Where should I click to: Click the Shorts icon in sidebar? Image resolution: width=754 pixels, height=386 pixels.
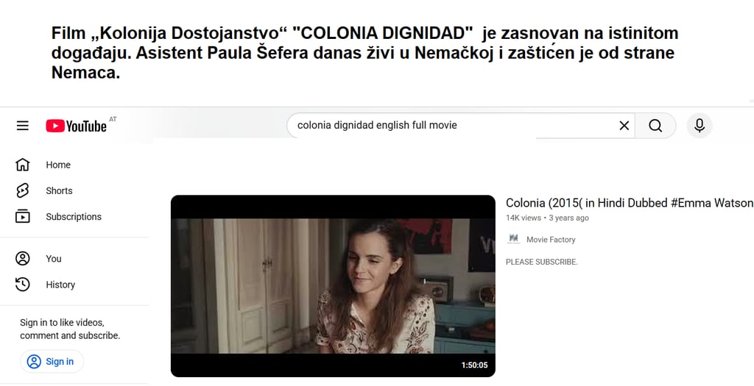(x=23, y=190)
